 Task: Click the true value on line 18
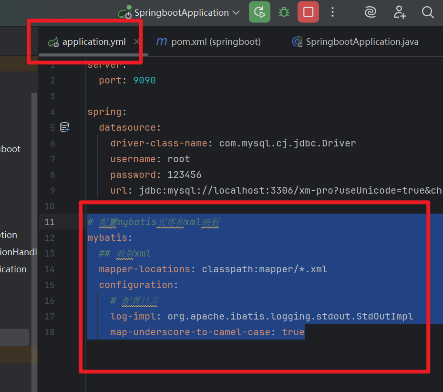pos(293,332)
